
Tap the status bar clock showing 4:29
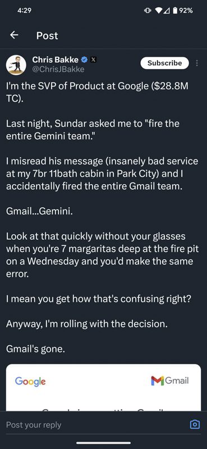24,11
